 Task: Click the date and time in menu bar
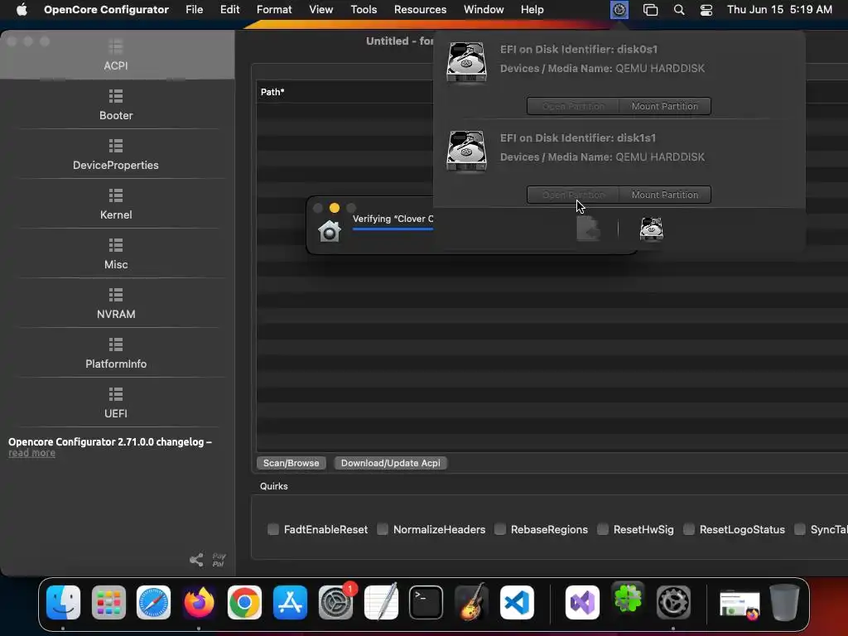point(779,10)
